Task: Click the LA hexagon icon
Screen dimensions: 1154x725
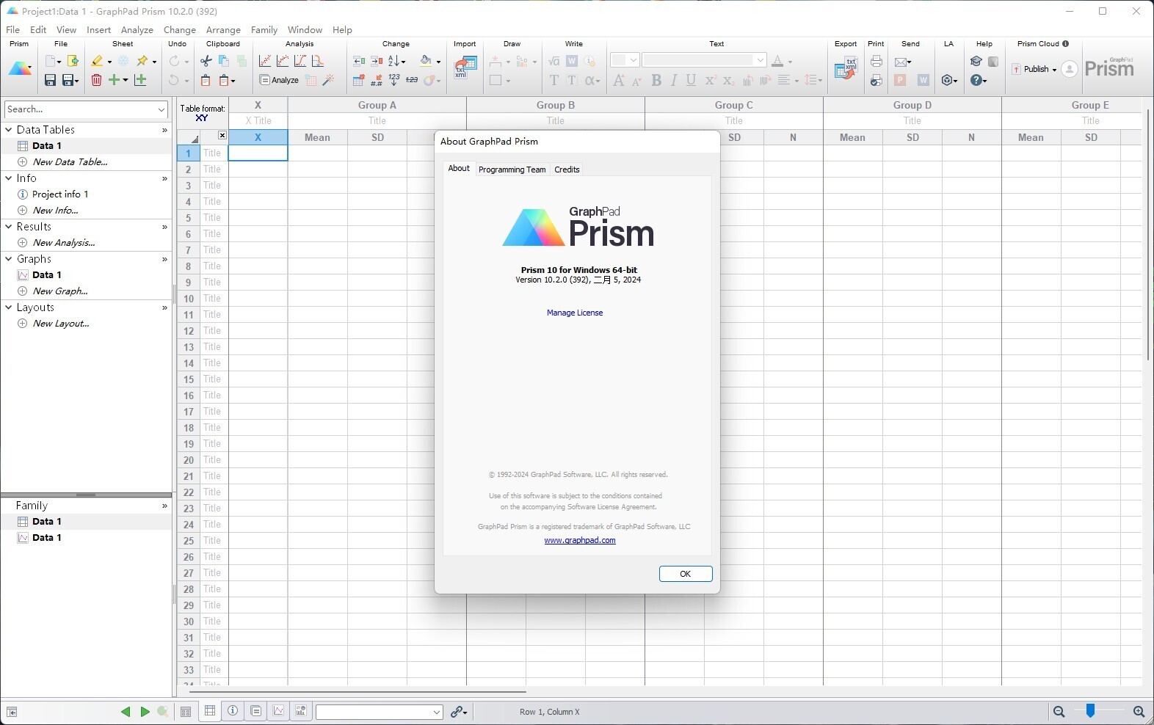Action: pos(948,80)
